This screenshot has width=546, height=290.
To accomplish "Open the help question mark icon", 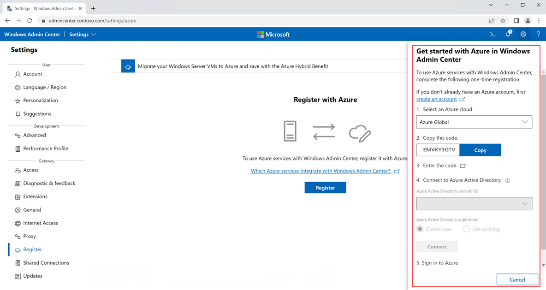I will [538, 34].
